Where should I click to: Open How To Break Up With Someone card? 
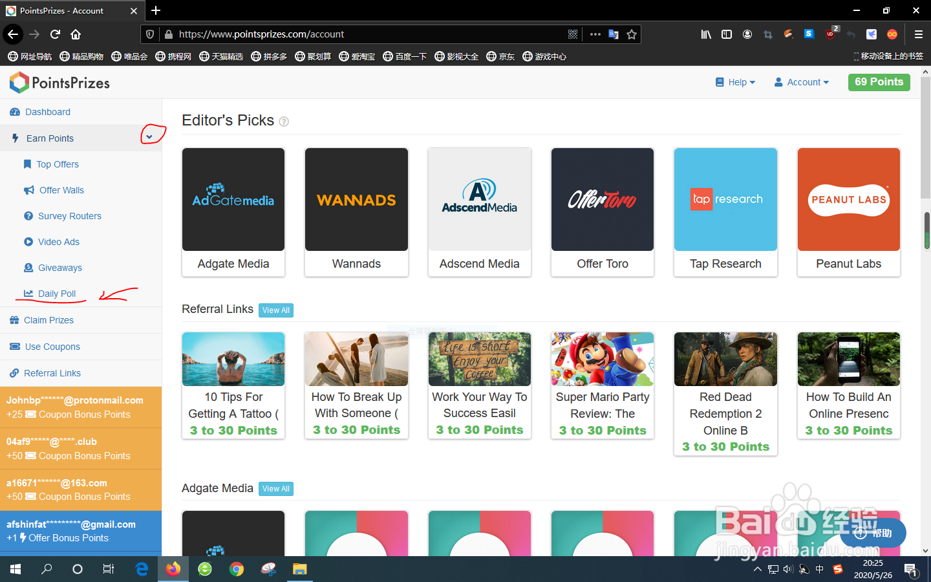tap(356, 385)
